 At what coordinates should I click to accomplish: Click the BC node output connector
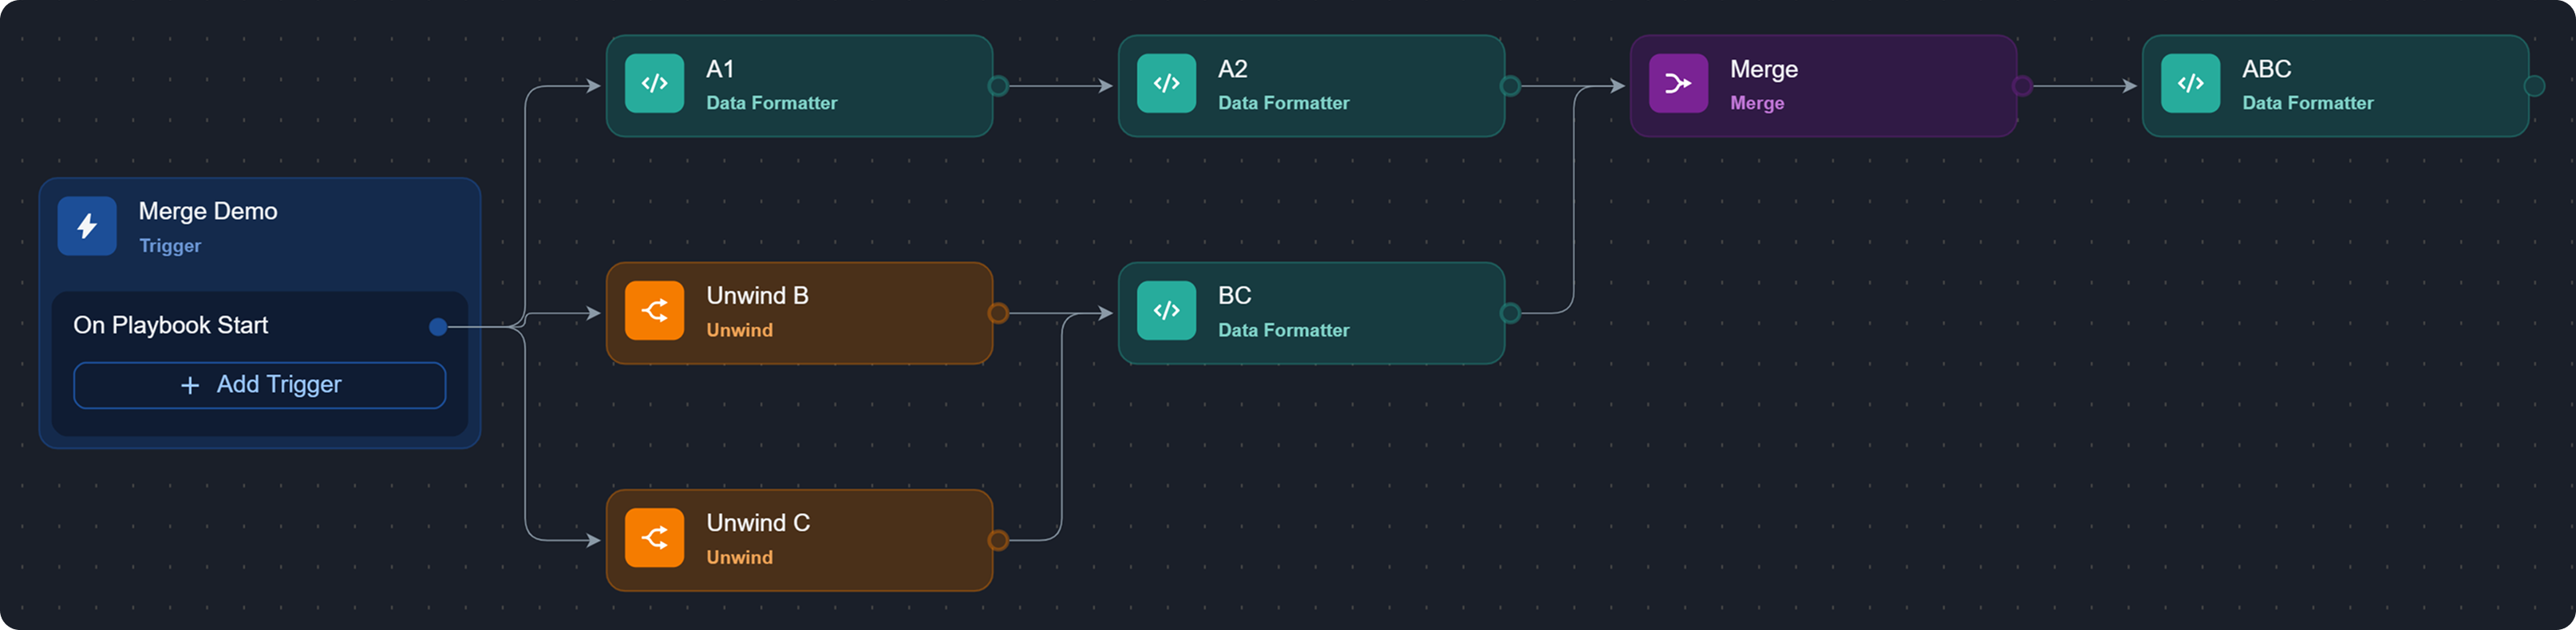tap(1510, 313)
